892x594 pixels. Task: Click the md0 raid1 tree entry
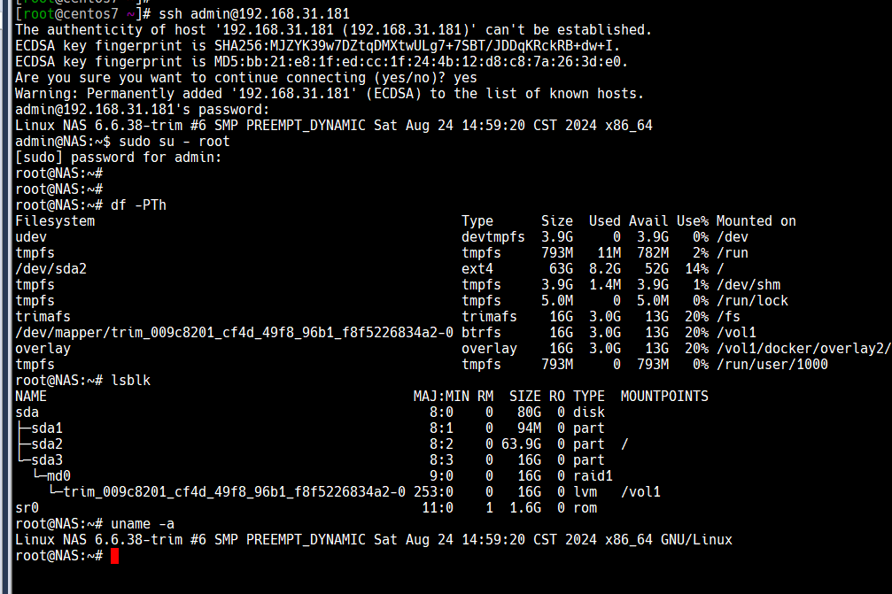(x=58, y=475)
